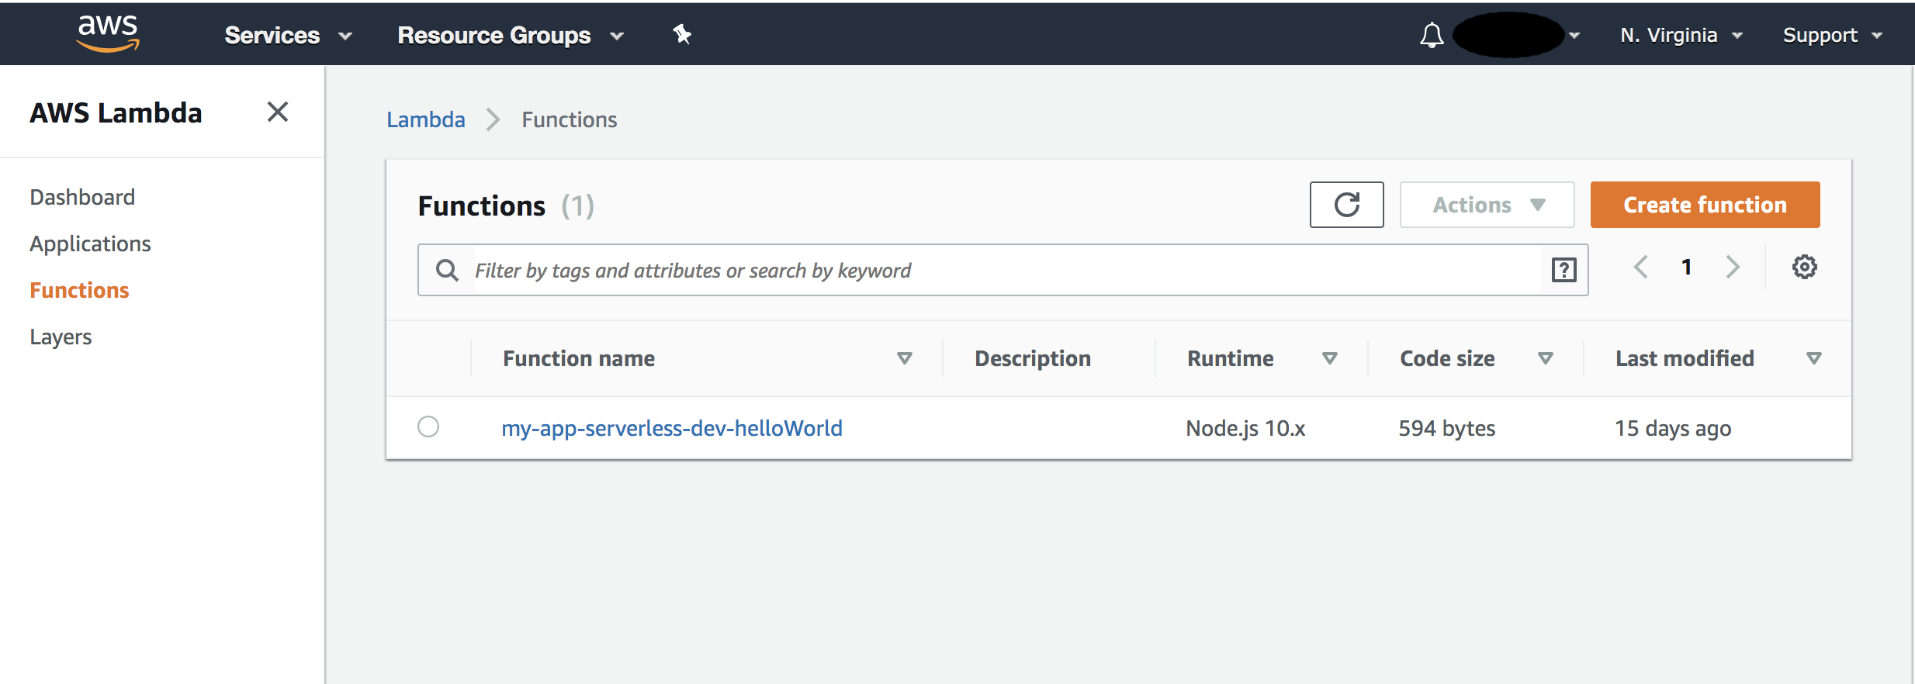
Task: Open the Actions dropdown
Action: (x=1487, y=205)
